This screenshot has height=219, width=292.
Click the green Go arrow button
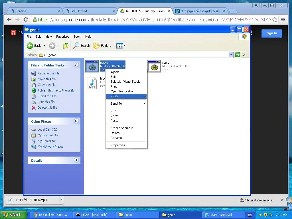pos(238,55)
